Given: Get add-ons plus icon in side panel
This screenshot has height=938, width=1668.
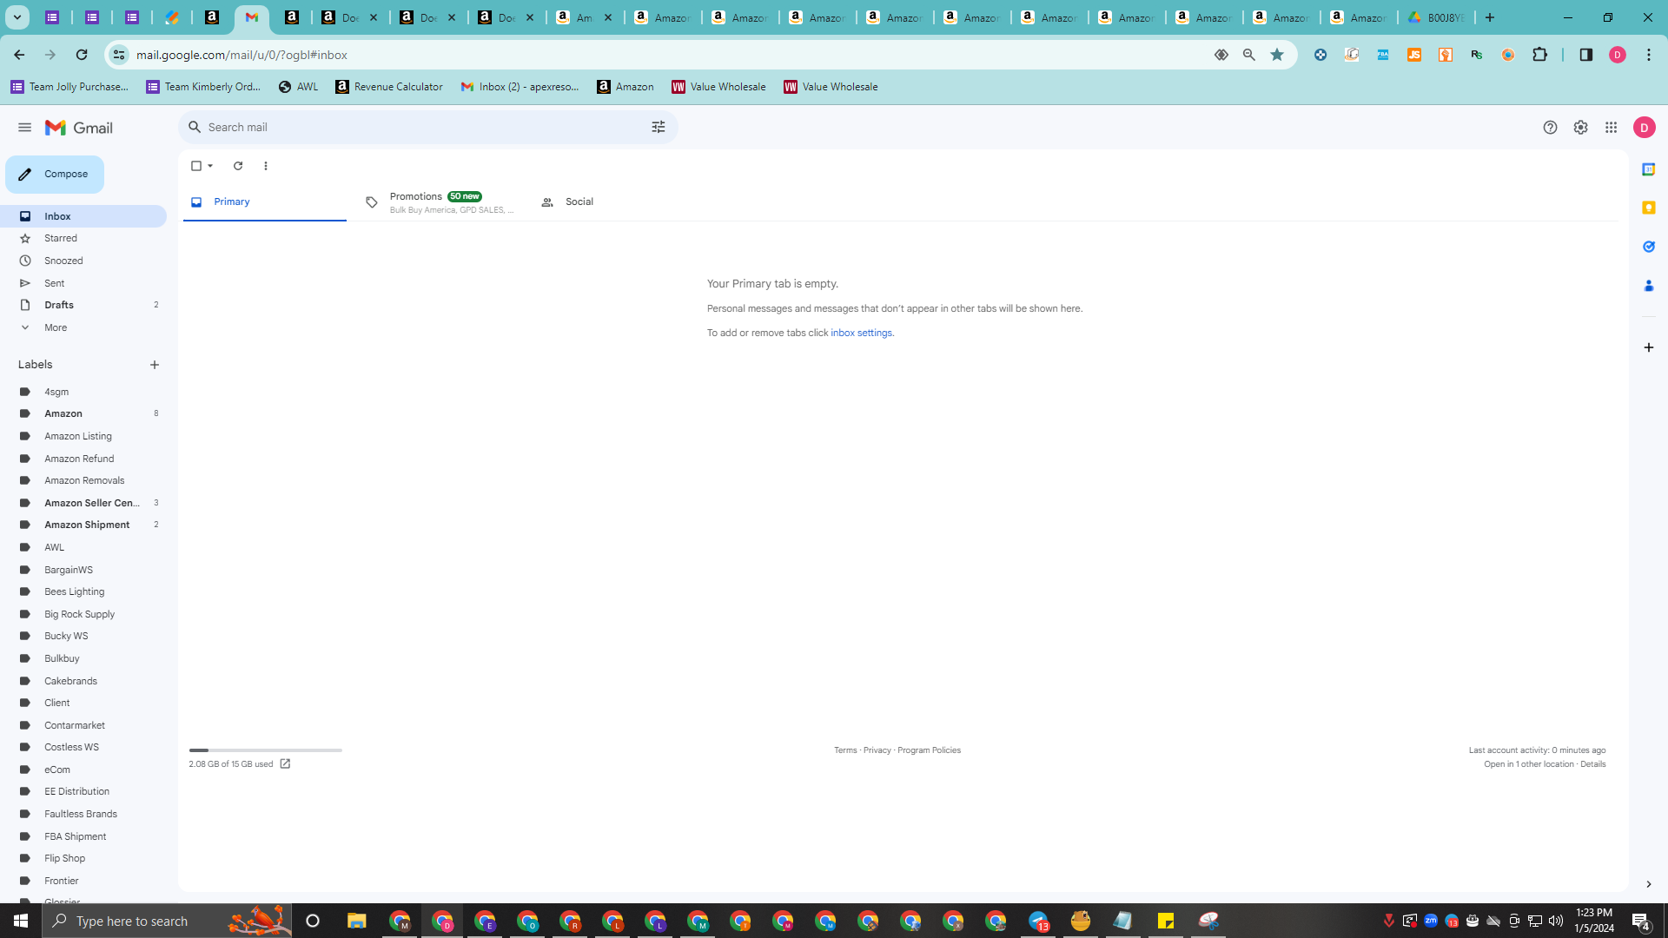Looking at the screenshot, I should tap(1648, 347).
